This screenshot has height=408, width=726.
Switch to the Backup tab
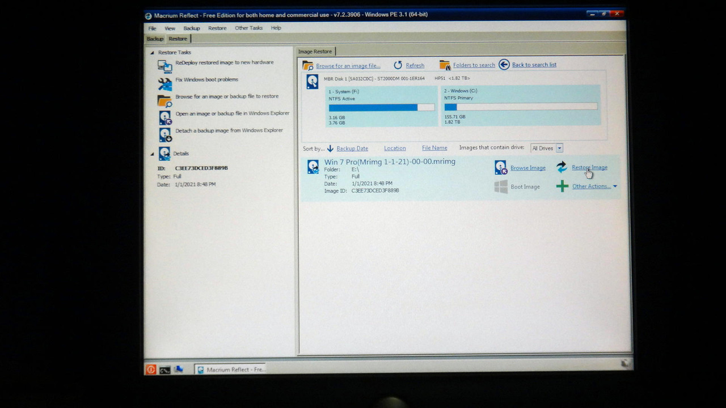click(155, 39)
